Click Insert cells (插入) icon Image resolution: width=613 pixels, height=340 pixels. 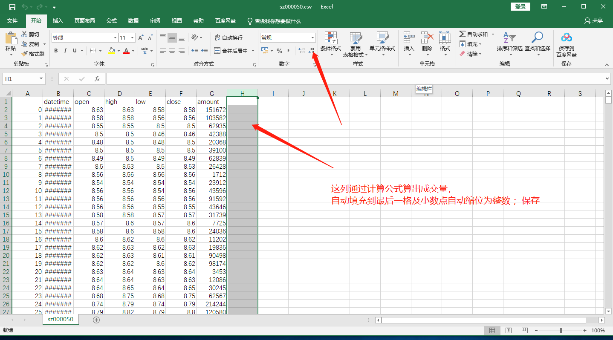(409, 37)
